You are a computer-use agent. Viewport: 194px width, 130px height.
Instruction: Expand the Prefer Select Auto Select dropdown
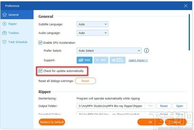(109, 51)
